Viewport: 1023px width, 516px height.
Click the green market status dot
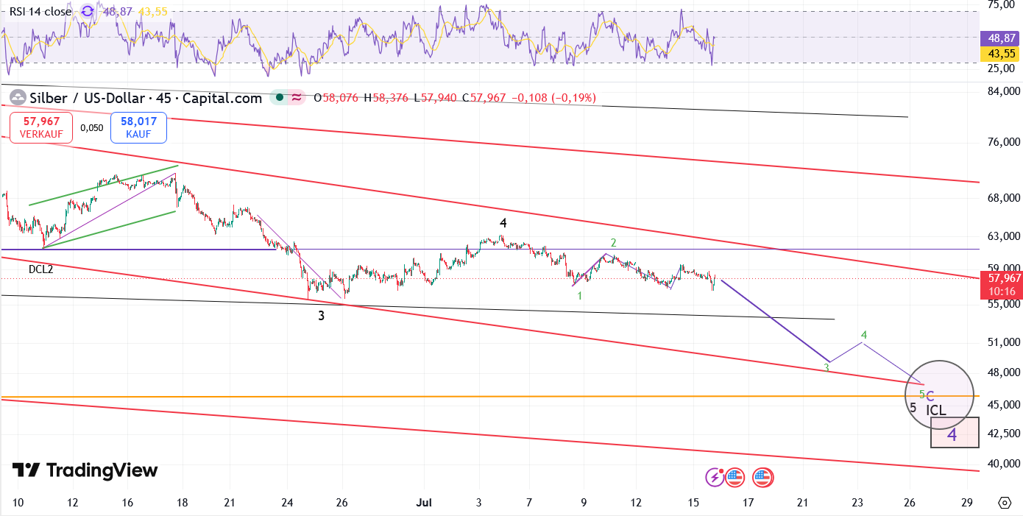[x=280, y=98]
